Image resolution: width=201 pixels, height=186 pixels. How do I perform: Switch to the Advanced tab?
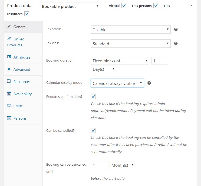23,69
